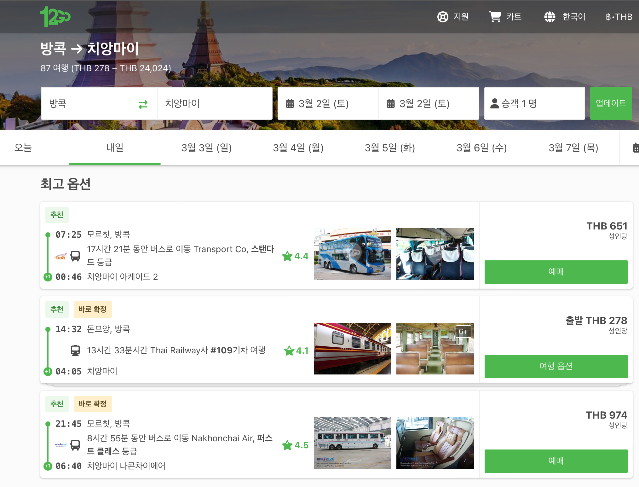
Task: Click the 출발 THB 278 price
Action: coord(596,321)
